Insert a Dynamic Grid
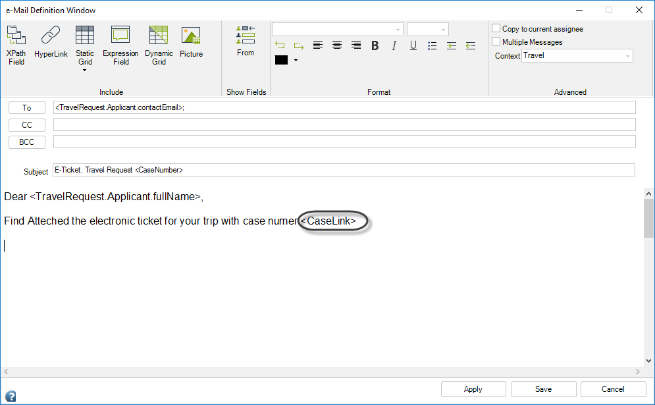This screenshot has width=655, height=405. [159, 45]
